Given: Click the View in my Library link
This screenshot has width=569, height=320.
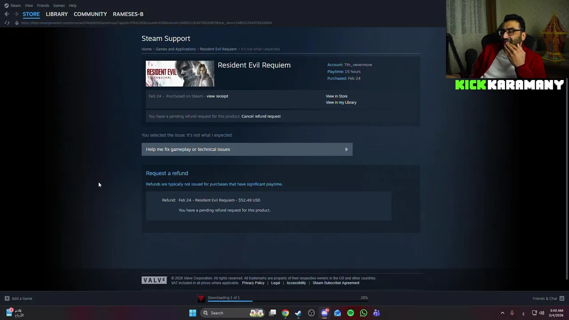Looking at the screenshot, I should 341,102.
